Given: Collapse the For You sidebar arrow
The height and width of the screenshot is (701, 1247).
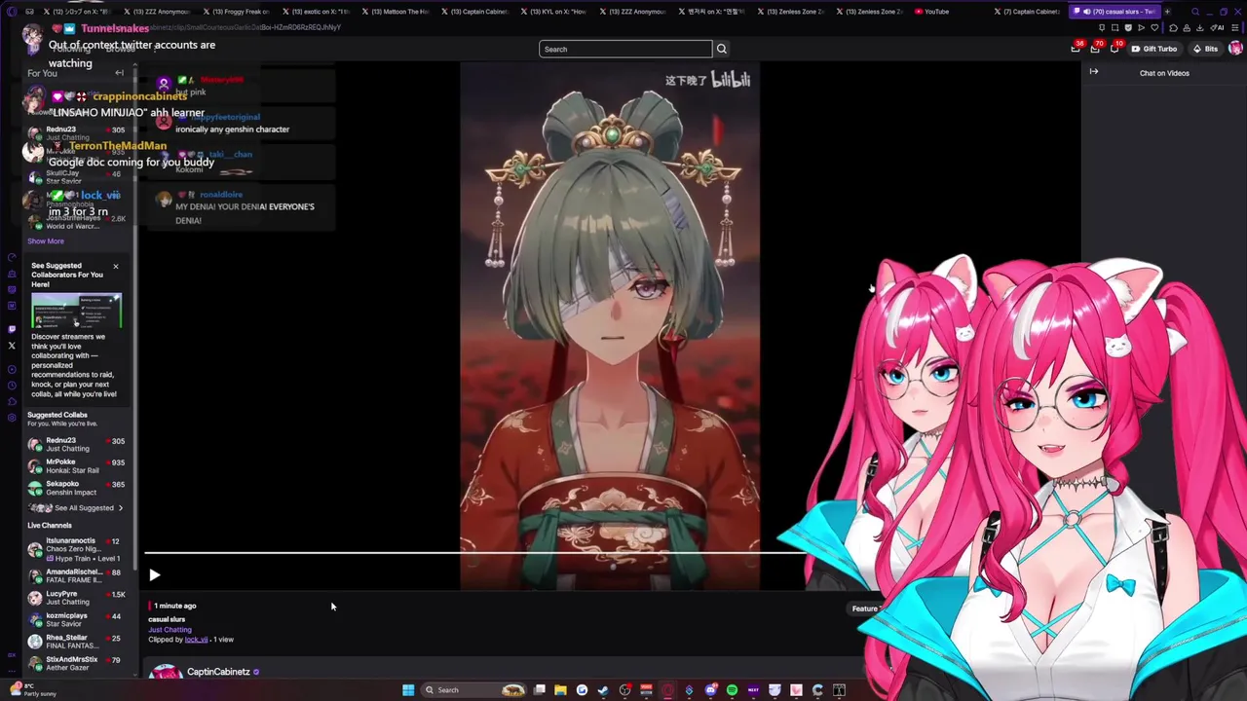Looking at the screenshot, I should tap(119, 73).
